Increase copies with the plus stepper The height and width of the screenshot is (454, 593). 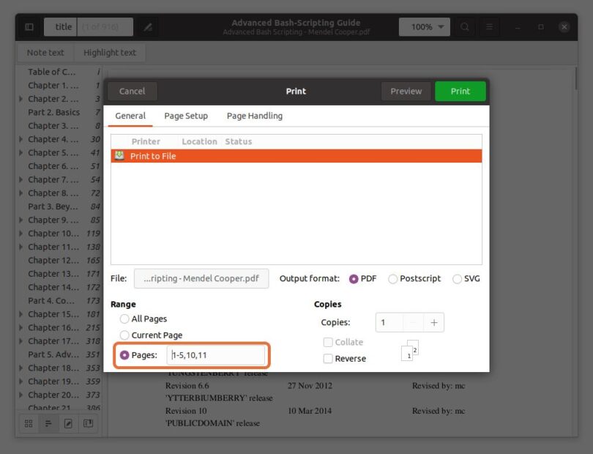433,322
